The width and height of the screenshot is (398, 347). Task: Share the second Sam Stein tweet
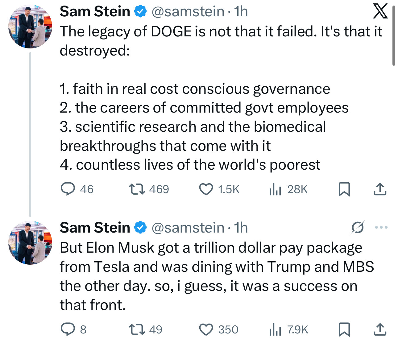tap(380, 329)
